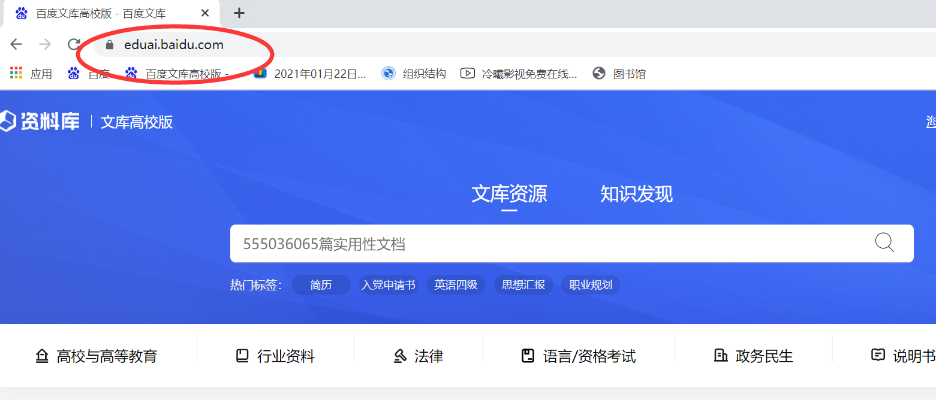Reload the page with refresh icon
936x400 pixels.
[74, 44]
